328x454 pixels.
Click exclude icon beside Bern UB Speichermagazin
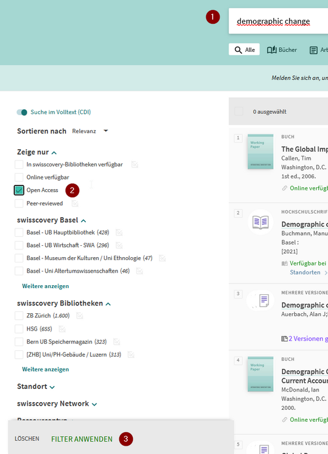117,342
